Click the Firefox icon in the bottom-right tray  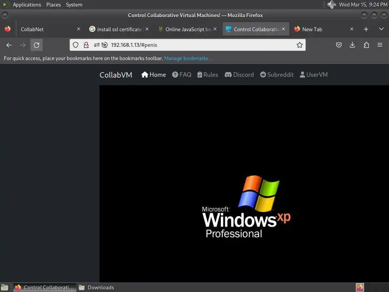click(360, 287)
